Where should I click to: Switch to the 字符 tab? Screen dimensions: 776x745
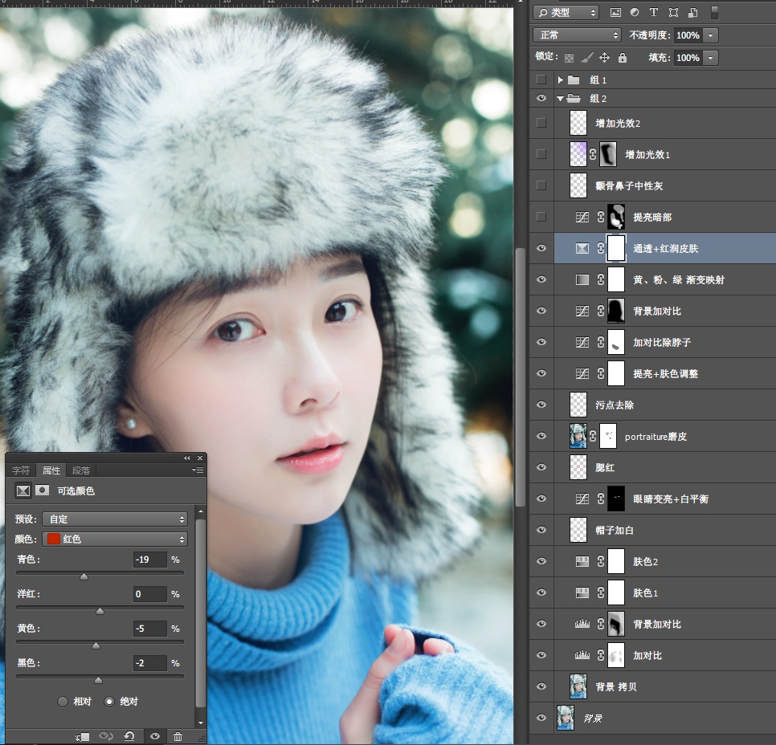[21, 470]
